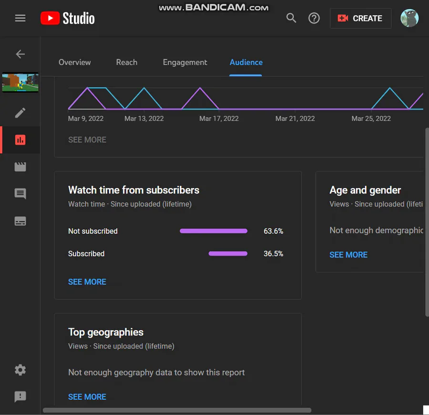Click the Age and gender heading
The image size is (429, 415).
(x=365, y=190)
